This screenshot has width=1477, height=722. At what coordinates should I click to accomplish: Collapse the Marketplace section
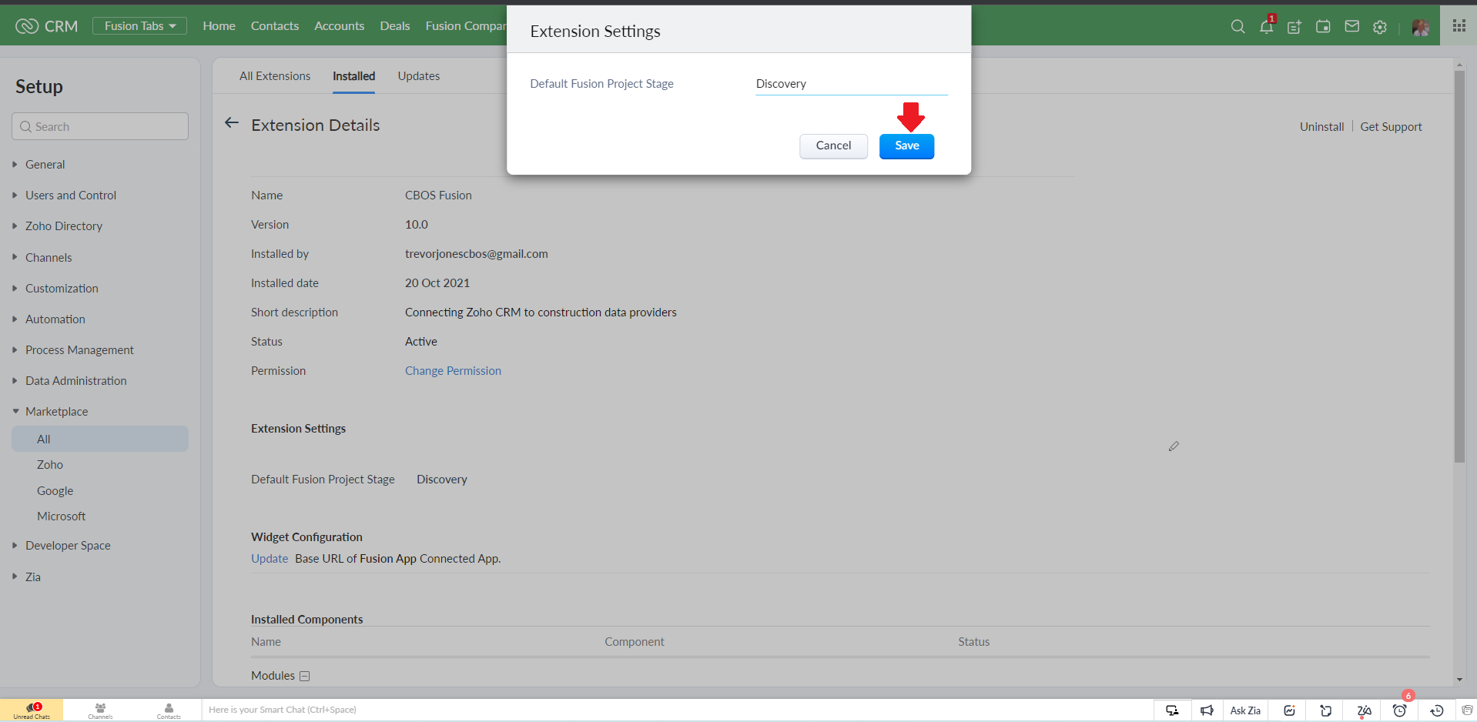click(x=56, y=412)
